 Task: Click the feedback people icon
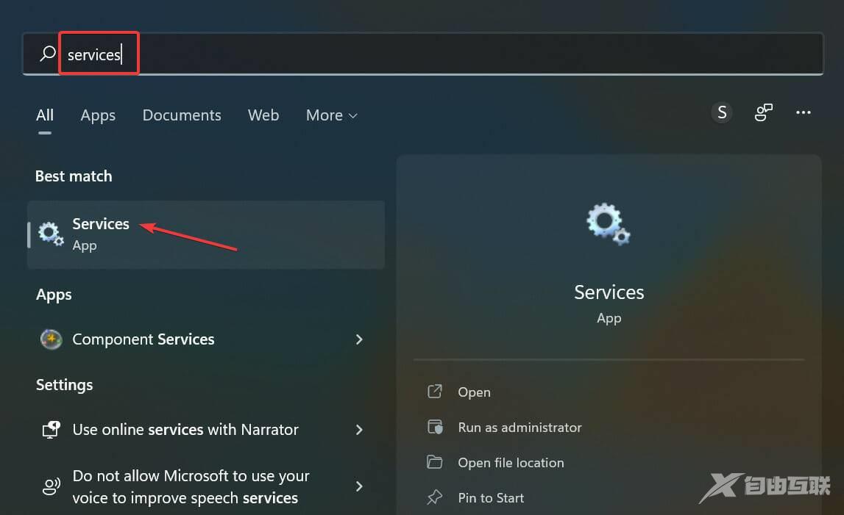[763, 112]
